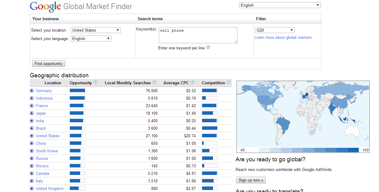Expand the France row

32,106
